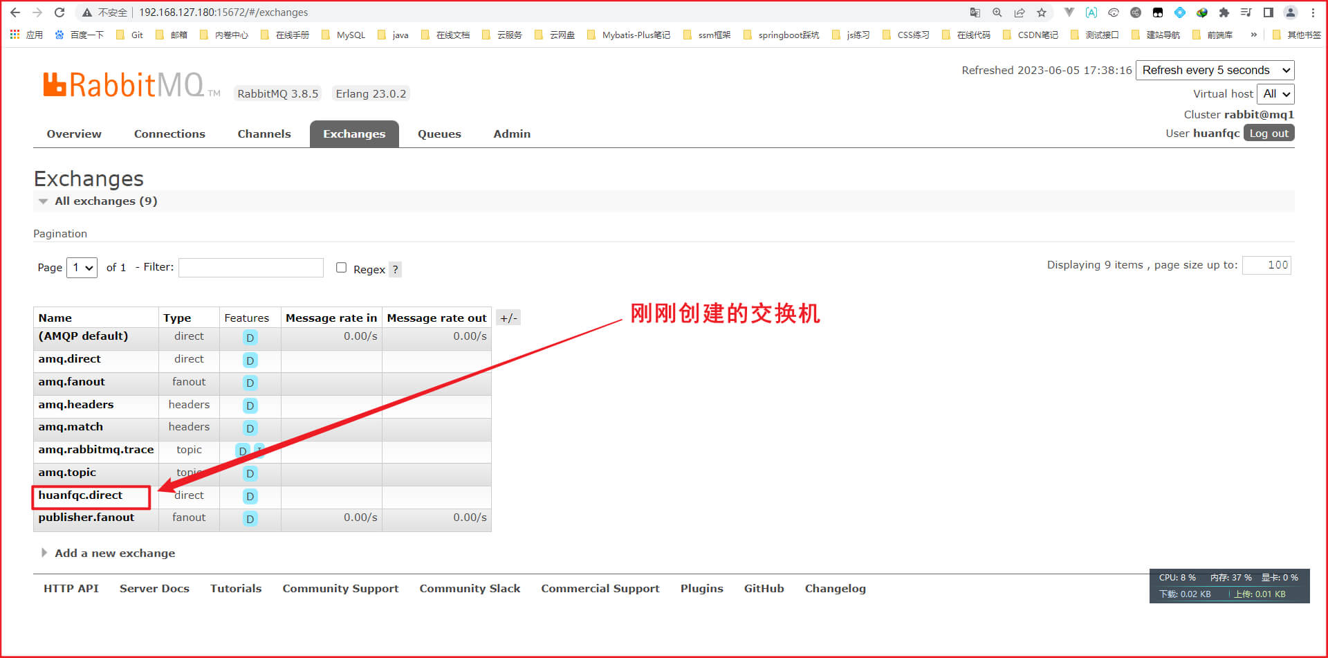Switch to the Overview tab
The image size is (1328, 658).
click(x=74, y=134)
